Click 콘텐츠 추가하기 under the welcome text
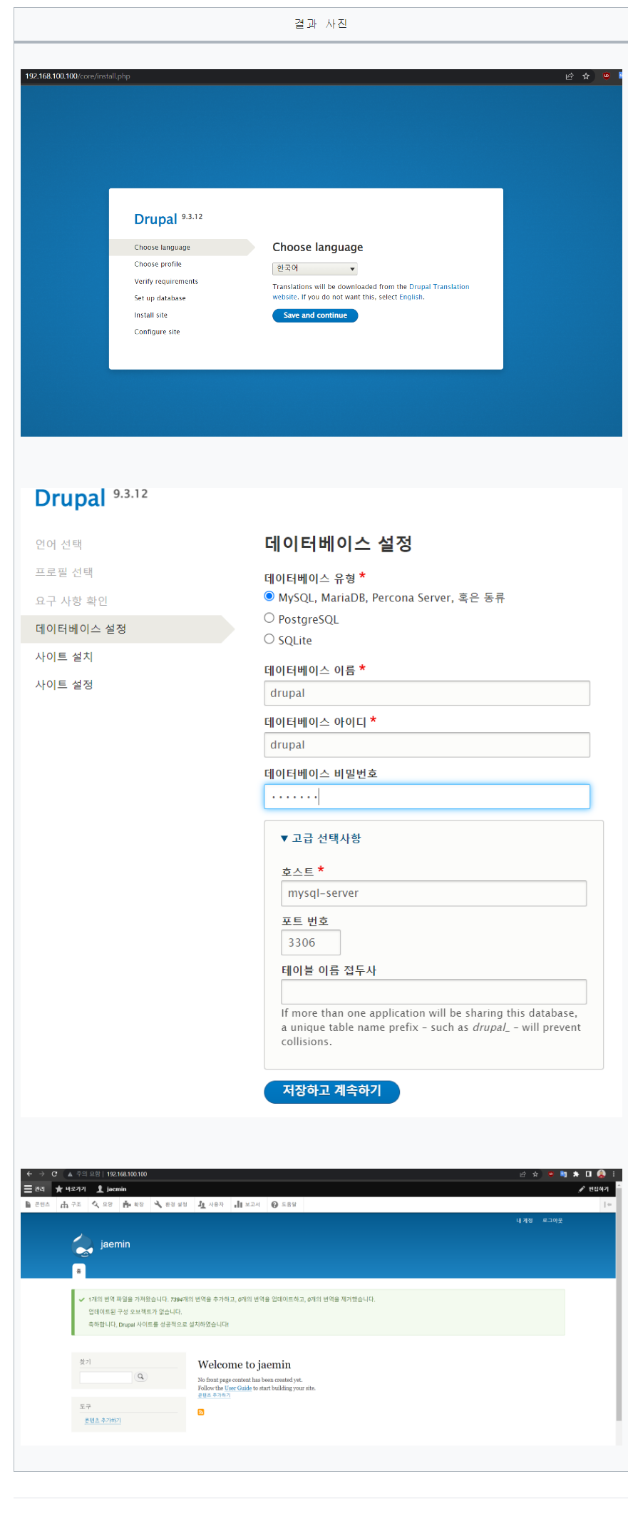This screenshot has width=628, height=1514. click(214, 1395)
